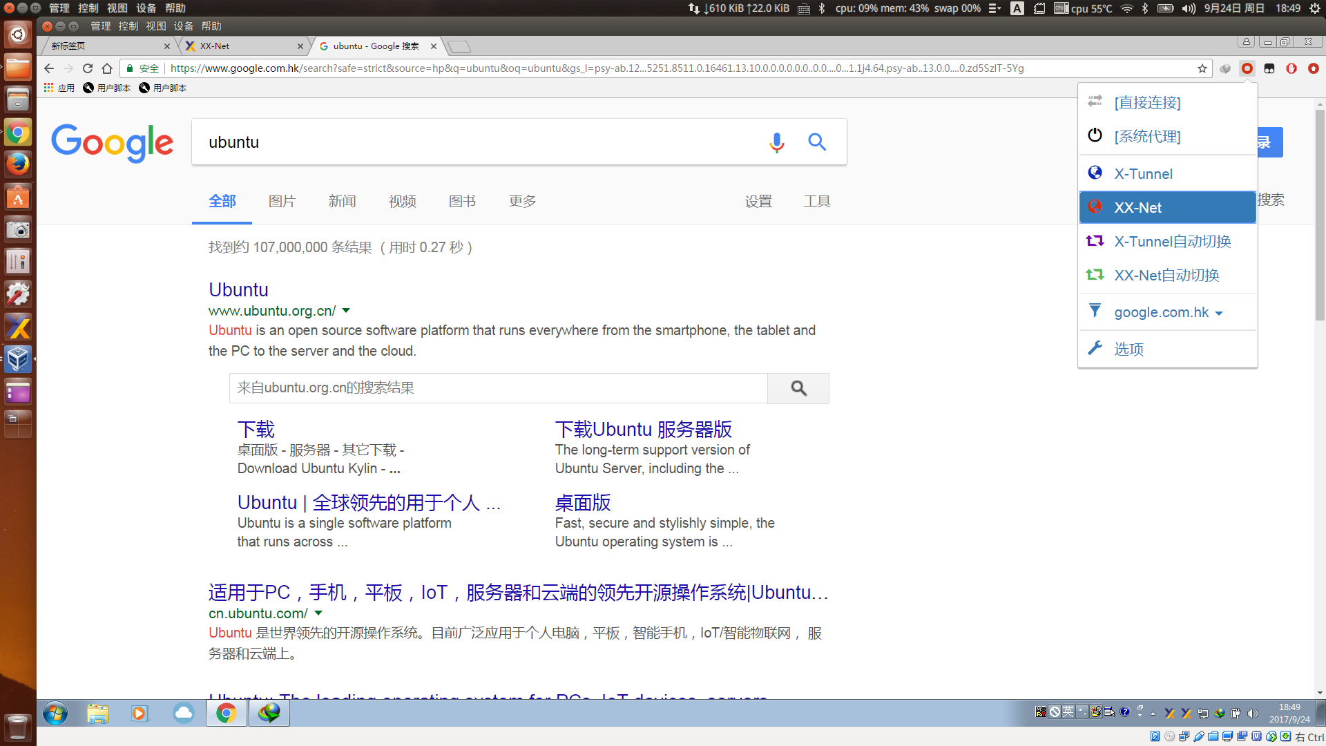
Task: Reload the page in Chrome
Action: click(x=88, y=68)
